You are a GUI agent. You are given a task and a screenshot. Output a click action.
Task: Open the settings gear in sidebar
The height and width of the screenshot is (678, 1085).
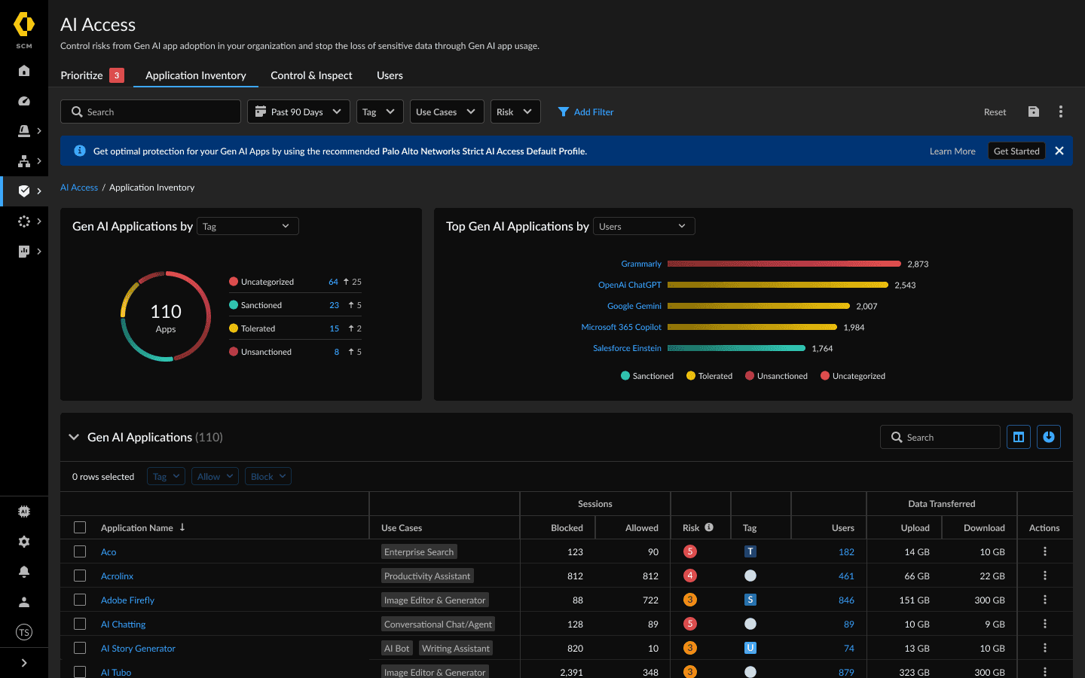pyautogui.click(x=24, y=542)
